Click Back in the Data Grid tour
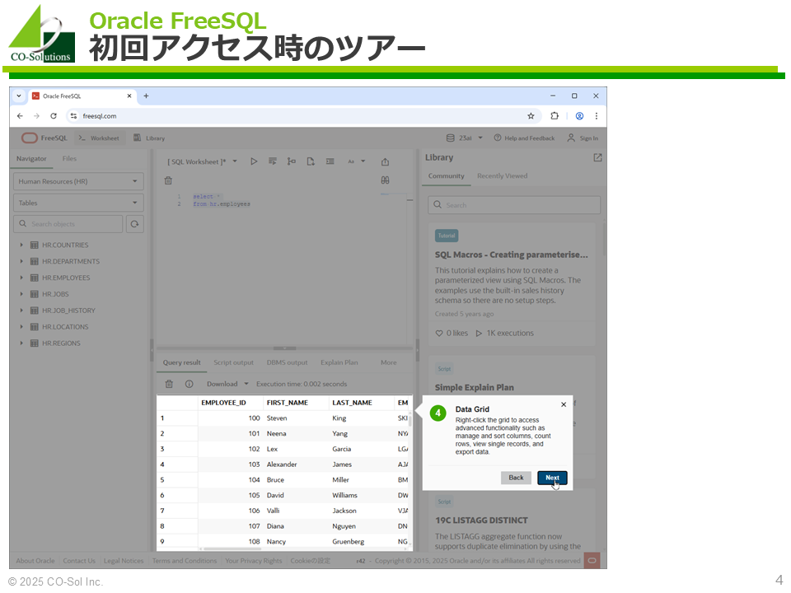Image resolution: width=791 pixels, height=593 pixels. 516,478
